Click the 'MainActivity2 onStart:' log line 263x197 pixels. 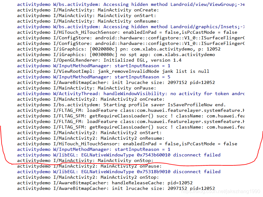(90, 133)
